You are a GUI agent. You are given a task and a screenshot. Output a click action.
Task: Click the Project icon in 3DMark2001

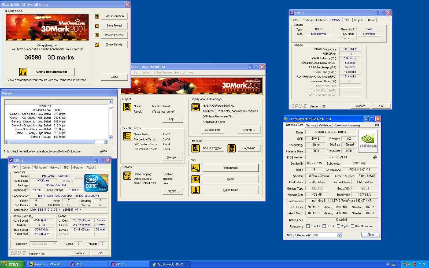tap(127, 107)
